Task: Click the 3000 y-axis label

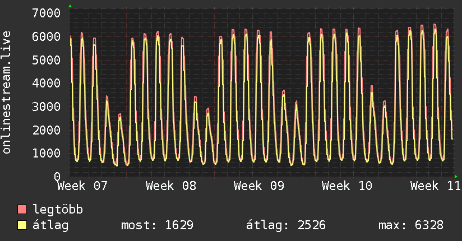Action: tap(47, 106)
